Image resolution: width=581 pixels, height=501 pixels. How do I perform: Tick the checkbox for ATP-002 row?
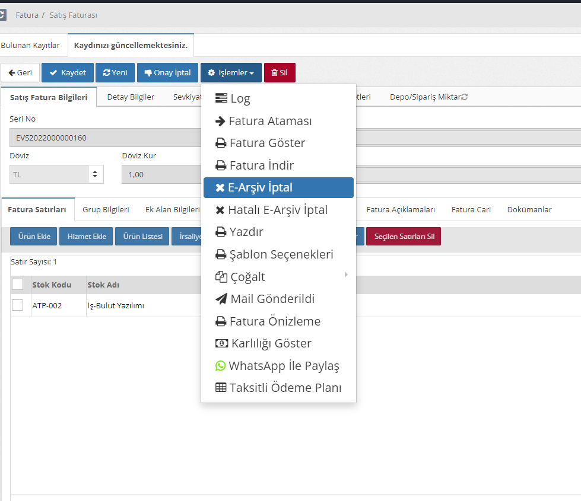tap(18, 305)
